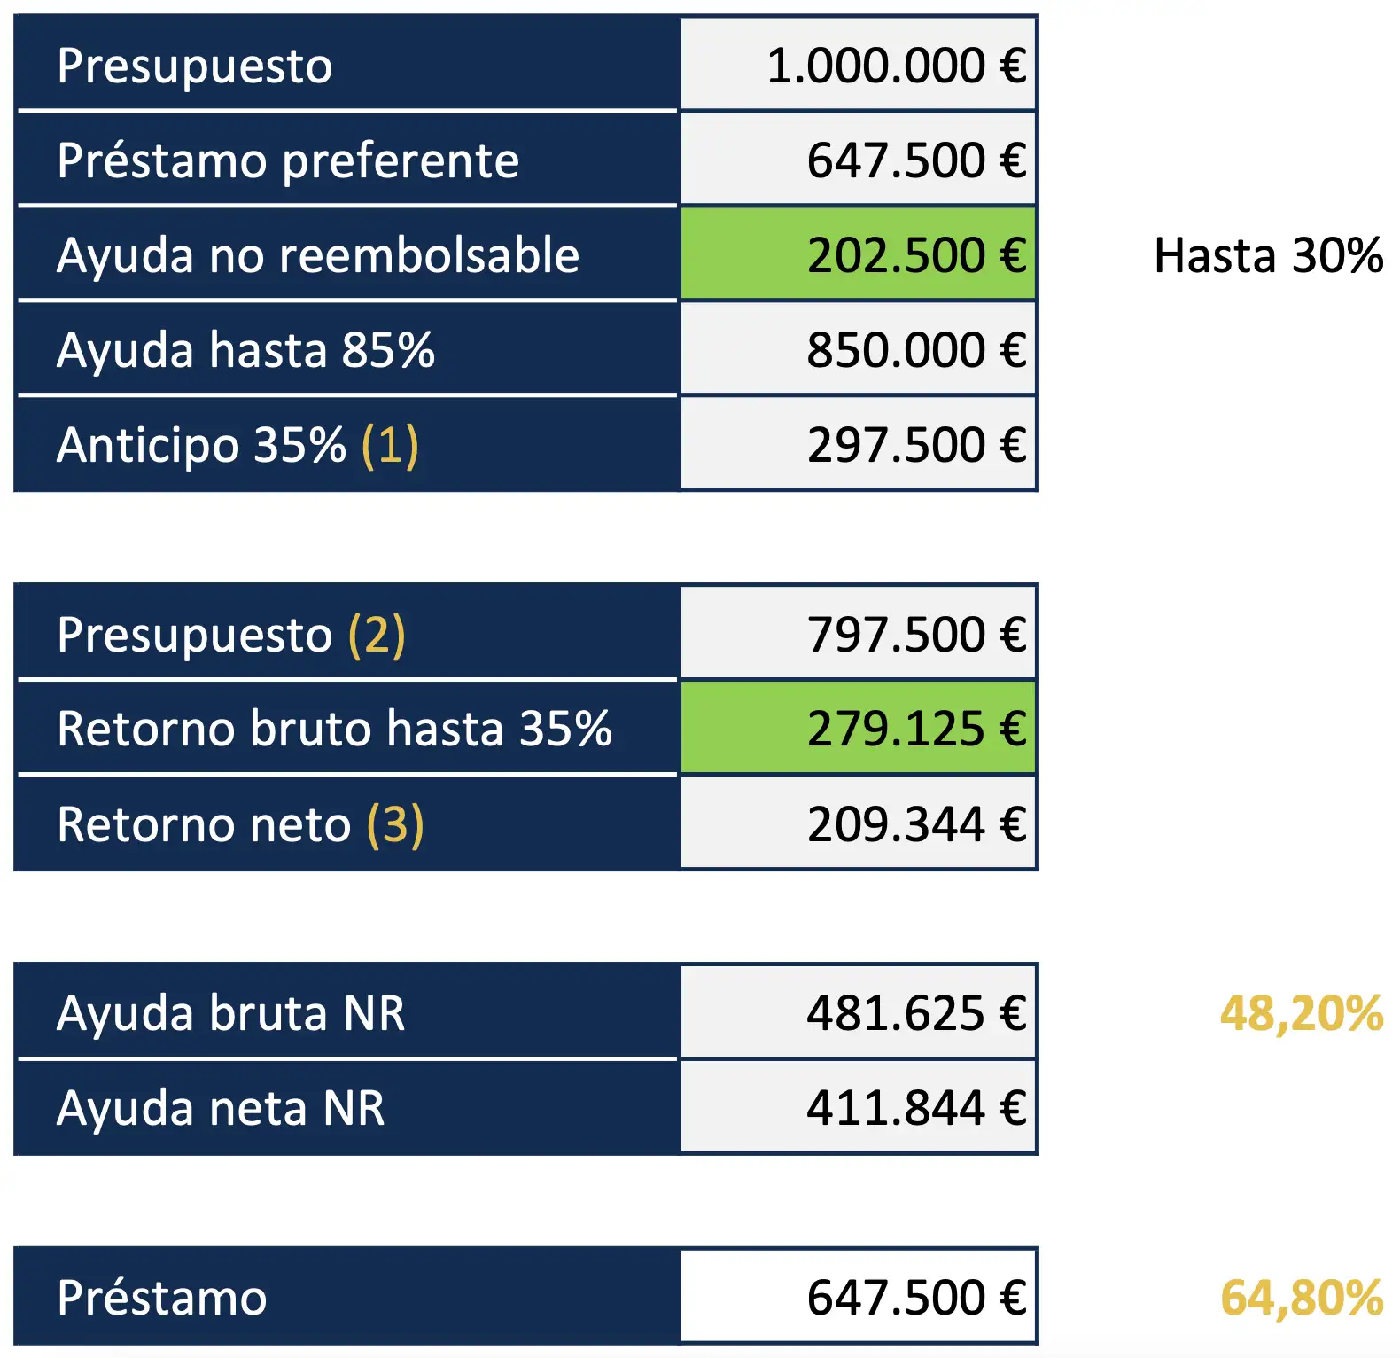
Task: Click the yellow 64,80% percentage
Action: (1301, 1298)
